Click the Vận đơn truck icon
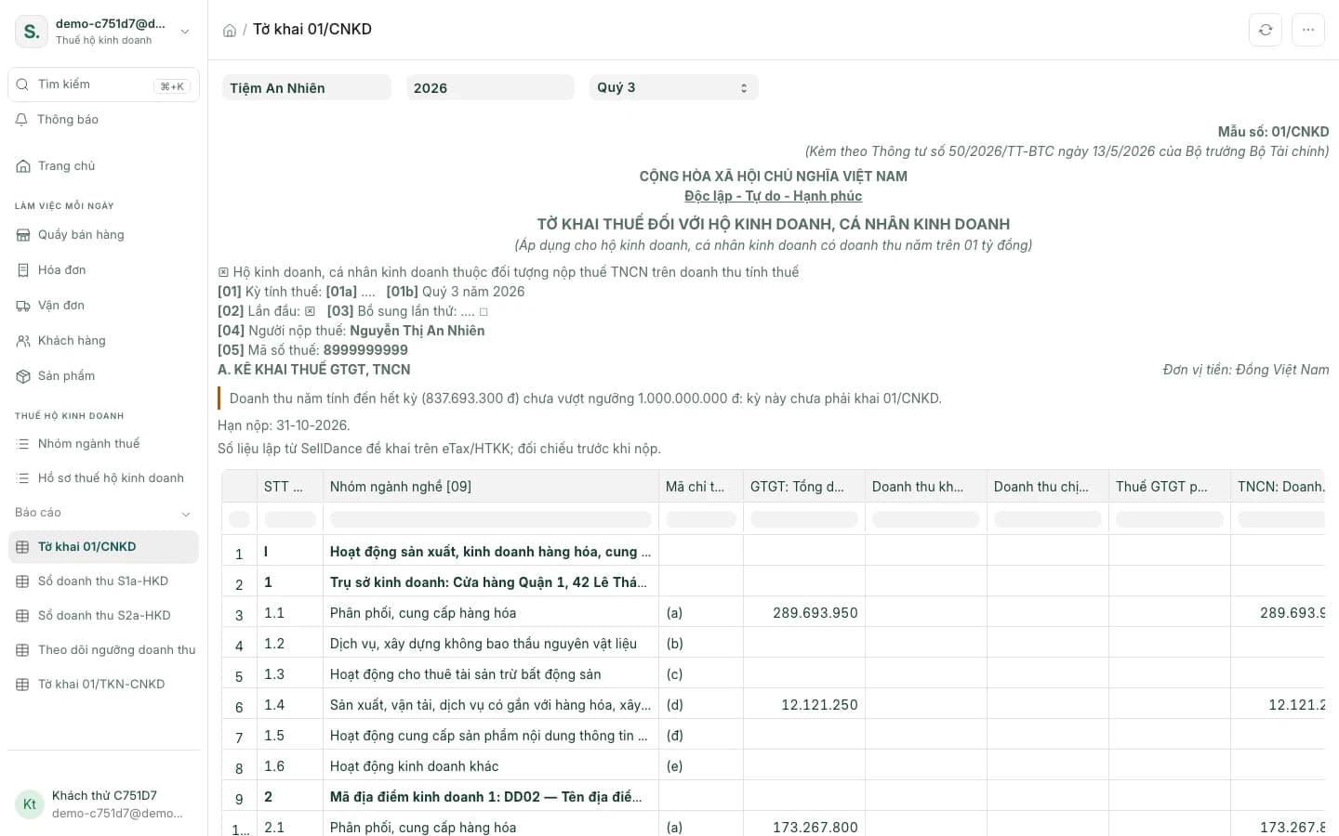1339x836 pixels. click(23, 306)
